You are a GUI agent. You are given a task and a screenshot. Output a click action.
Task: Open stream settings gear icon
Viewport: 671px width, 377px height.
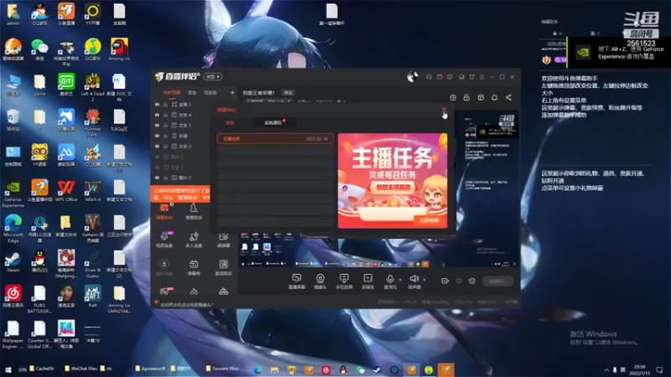[x=472, y=281]
